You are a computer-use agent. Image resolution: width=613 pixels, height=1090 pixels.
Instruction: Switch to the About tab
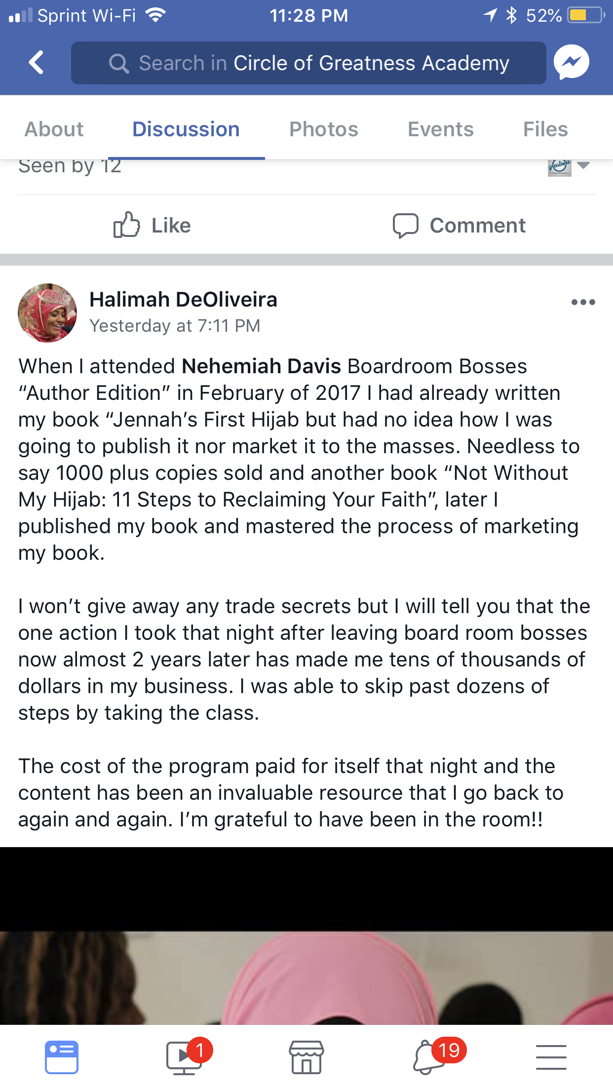tap(54, 129)
